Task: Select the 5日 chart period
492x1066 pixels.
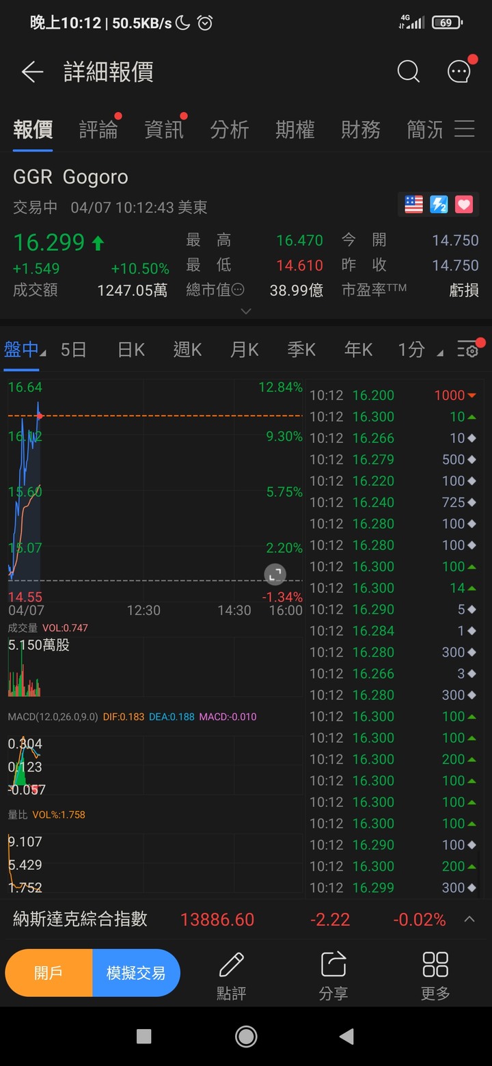Action: pyautogui.click(x=73, y=350)
